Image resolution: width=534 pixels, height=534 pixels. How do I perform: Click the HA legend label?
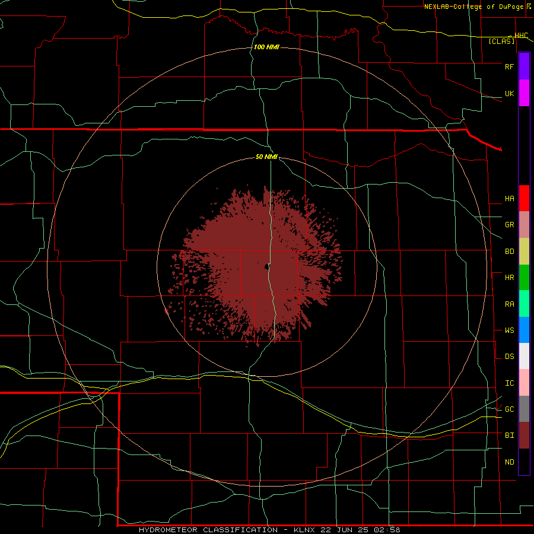509,199
